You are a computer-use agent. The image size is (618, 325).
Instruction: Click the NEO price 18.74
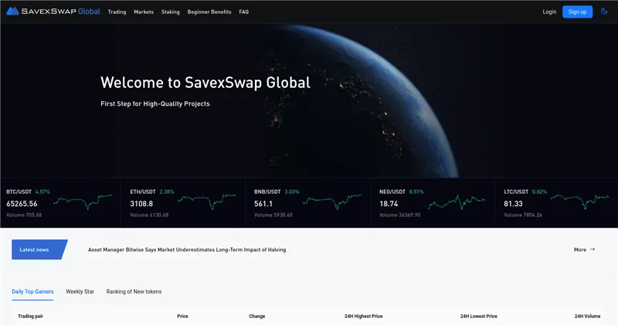click(389, 204)
